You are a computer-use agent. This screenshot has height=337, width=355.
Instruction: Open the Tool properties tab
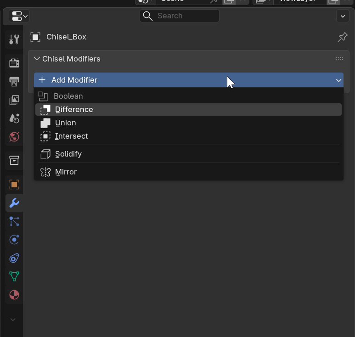click(x=14, y=39)
